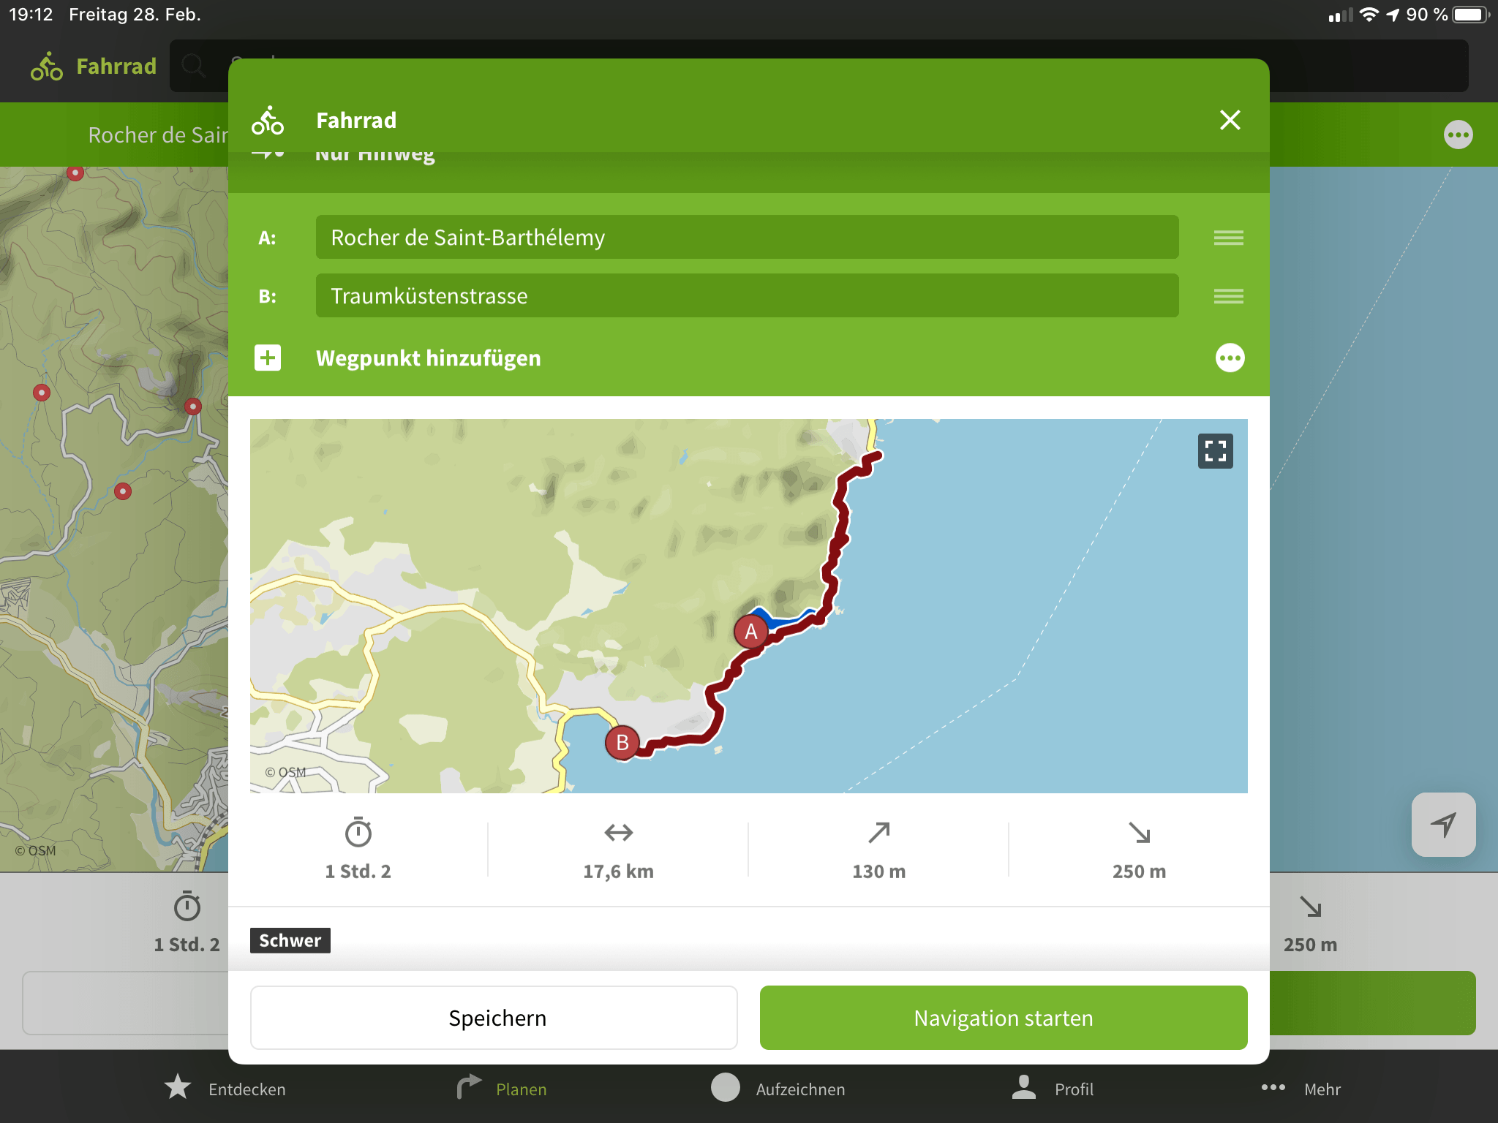1498x1123 pixels.
Task: Tap the background stopwatch icon
Action: pyautogui.click(x=187, y=906)
